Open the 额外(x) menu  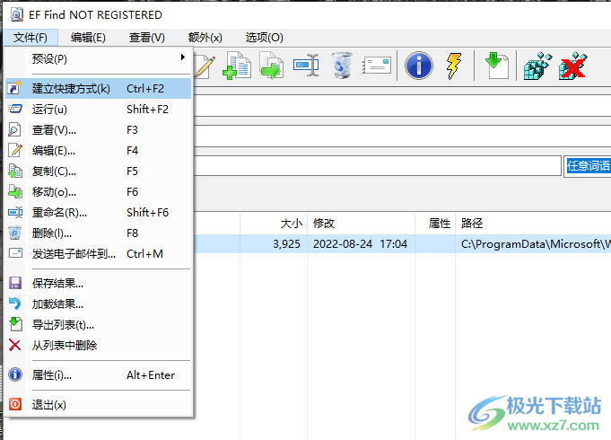click(205, 38)
